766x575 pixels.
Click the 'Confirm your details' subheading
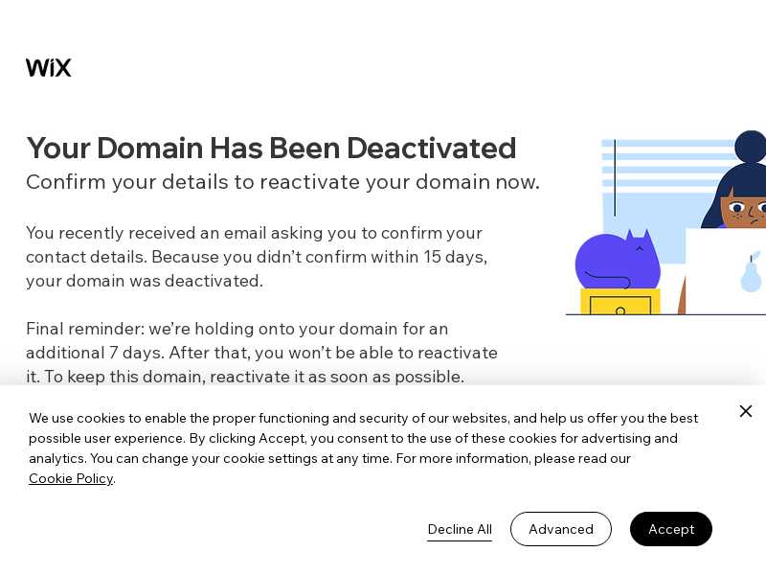point(282,182)
